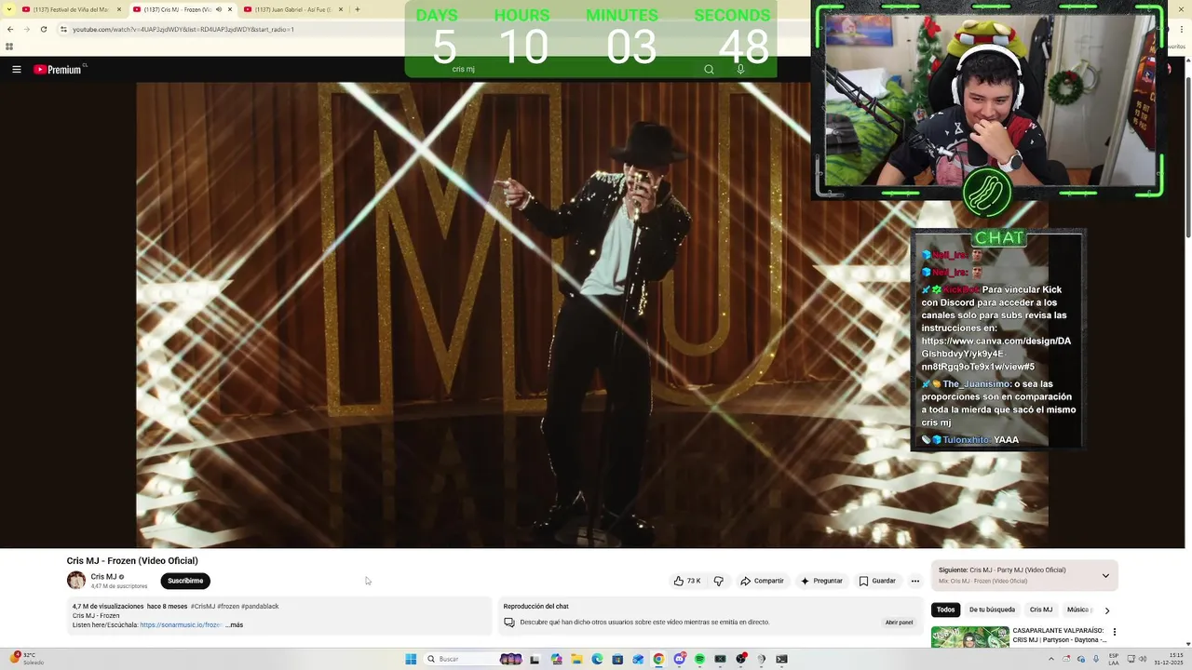Open options for CASAPARLANTE video

point(1114,632)
